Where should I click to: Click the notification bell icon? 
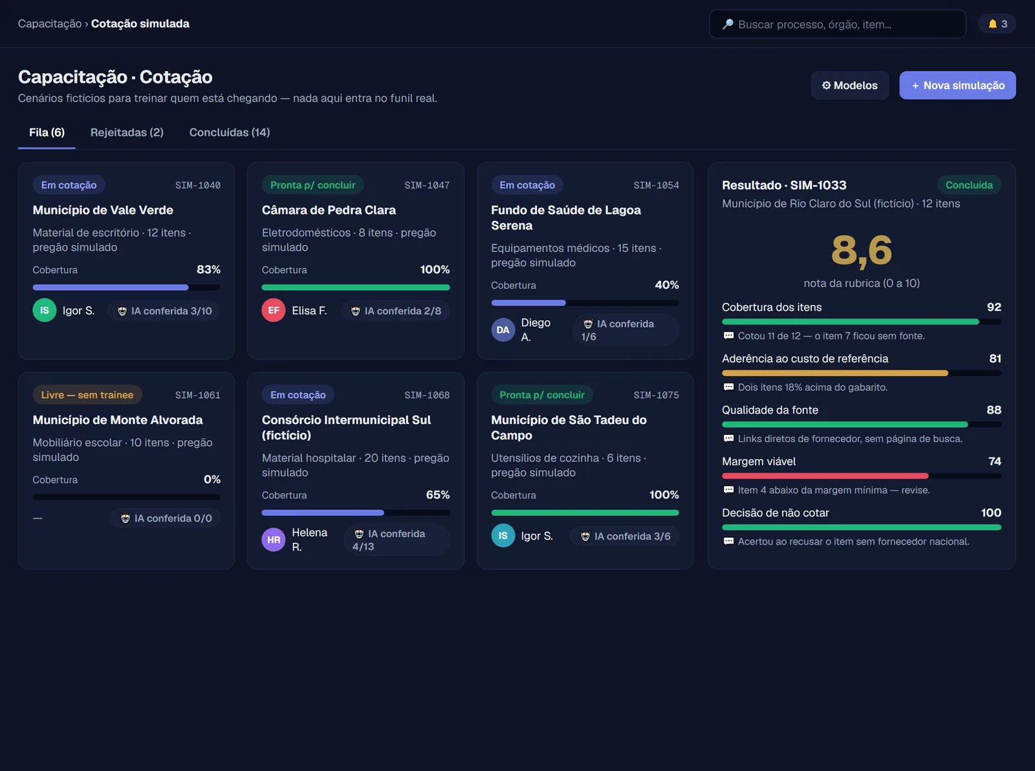pos(992,24)
